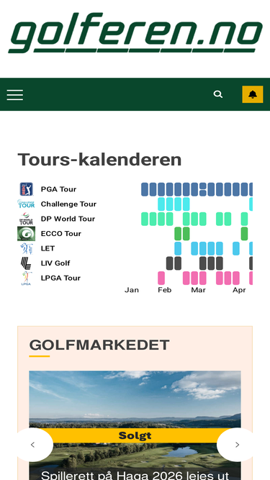Click first pink LPGA Tour calendar block
Viewport: 270px width, 480px height.
(x=161, y=278)
